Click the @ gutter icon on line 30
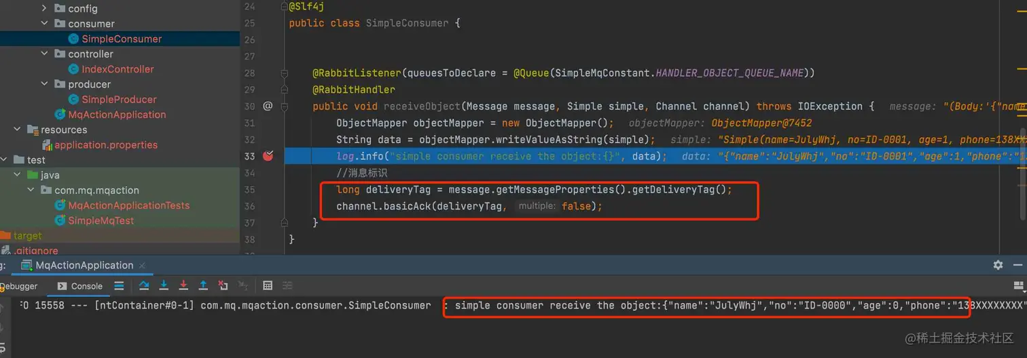 [268, 106]
